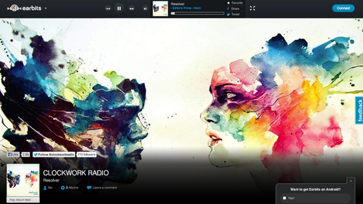Minimize the Android prompt popup
Image resolution: width=363 pixels, height=204 pixels.
(351, 180)
